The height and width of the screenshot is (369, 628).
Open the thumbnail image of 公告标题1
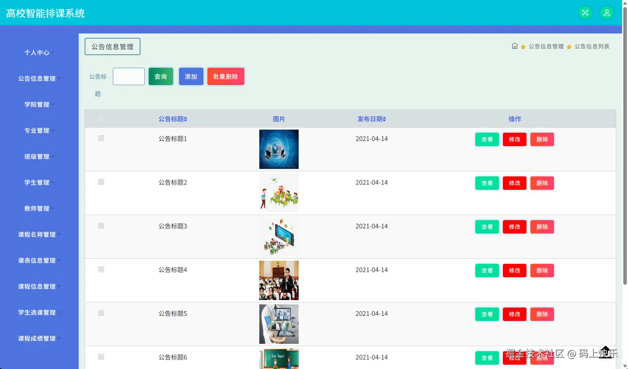(x=279, y=149)
